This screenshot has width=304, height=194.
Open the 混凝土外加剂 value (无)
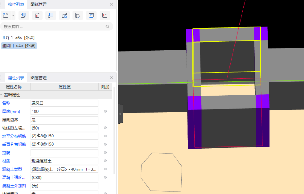point(64,186)
